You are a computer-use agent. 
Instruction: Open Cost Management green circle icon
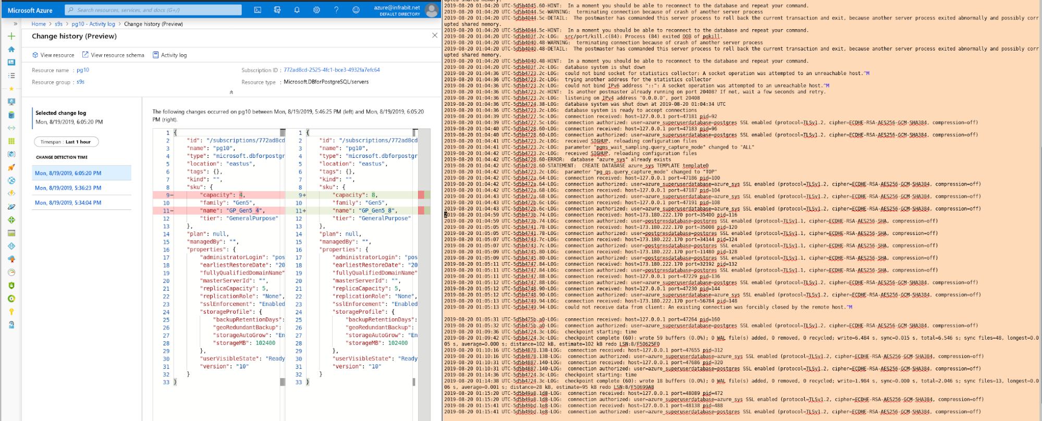point(11,299)
